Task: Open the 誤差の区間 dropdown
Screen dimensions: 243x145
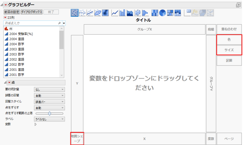Action: point(49,96)
